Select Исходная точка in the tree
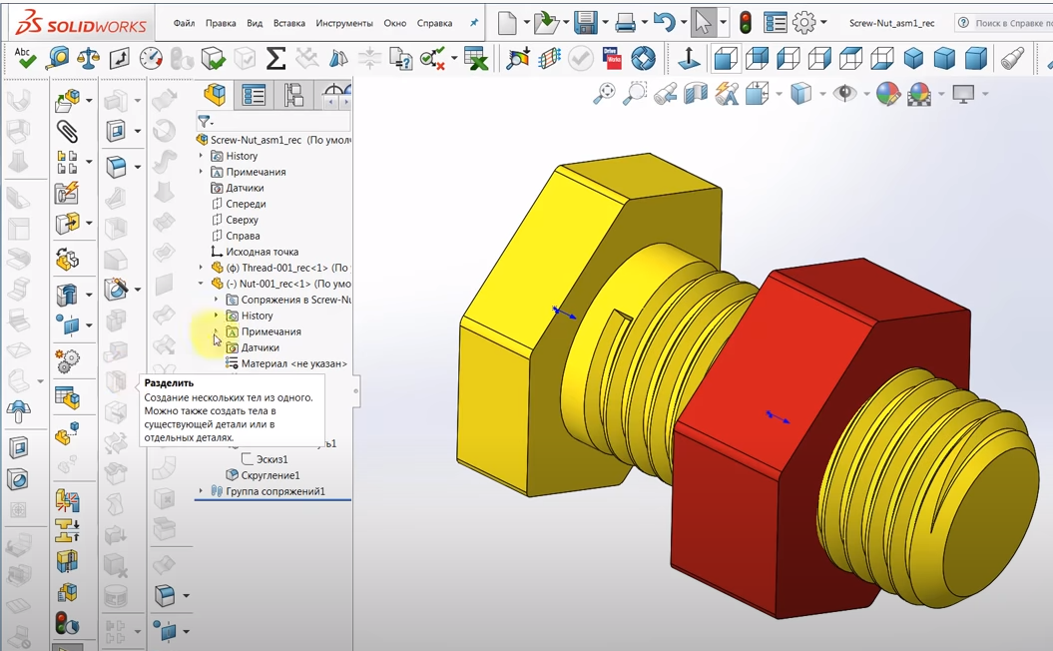 [x=262, y=252]
